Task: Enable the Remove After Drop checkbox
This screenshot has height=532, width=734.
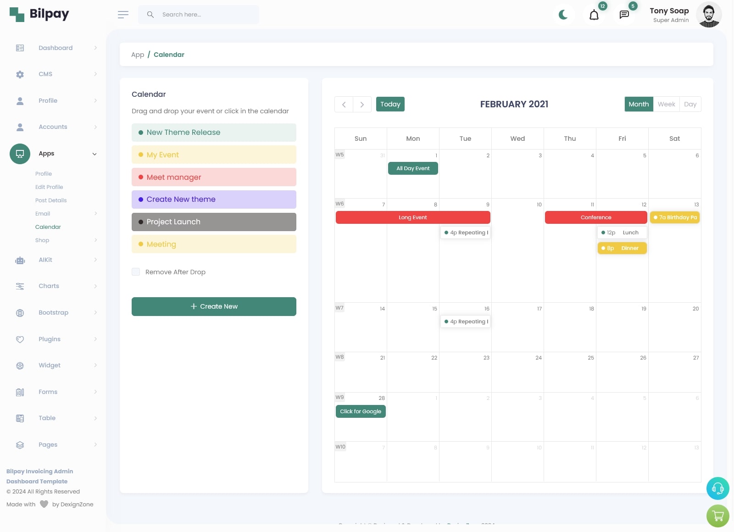Action: (136, 272)
